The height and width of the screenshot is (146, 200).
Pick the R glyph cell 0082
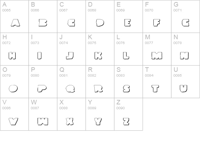coord(100,81)
